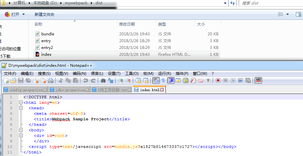Open user defined language dialog icon
303x156 pixels.
178,80
